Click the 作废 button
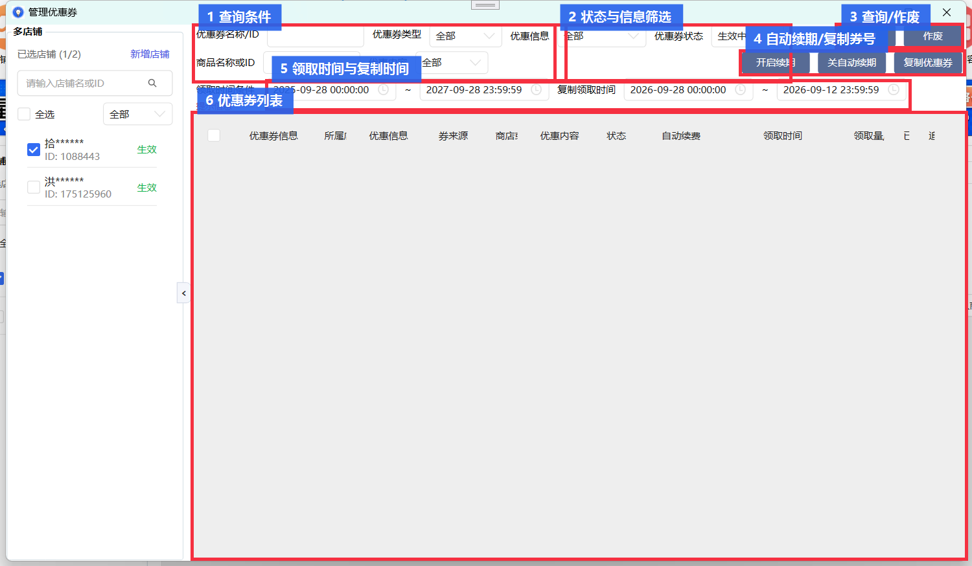Viewport: 972px width, 566px height. click(x=932, y=36)
